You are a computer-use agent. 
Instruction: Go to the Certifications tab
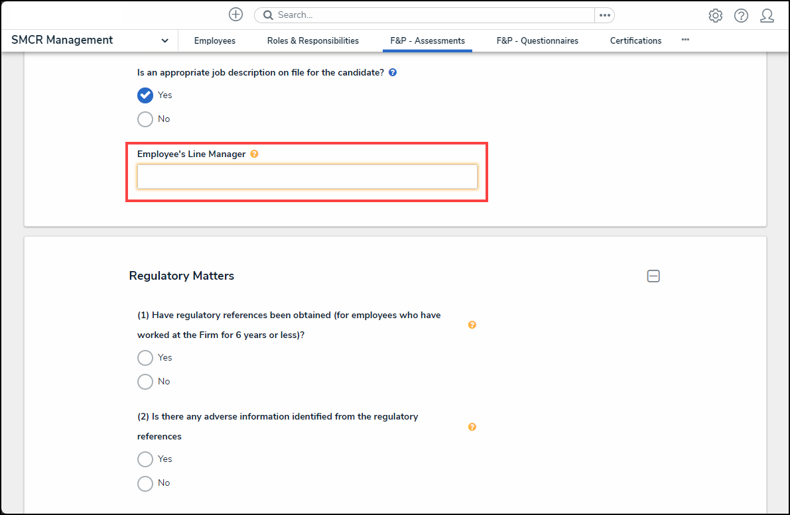[x=635, y=41]
